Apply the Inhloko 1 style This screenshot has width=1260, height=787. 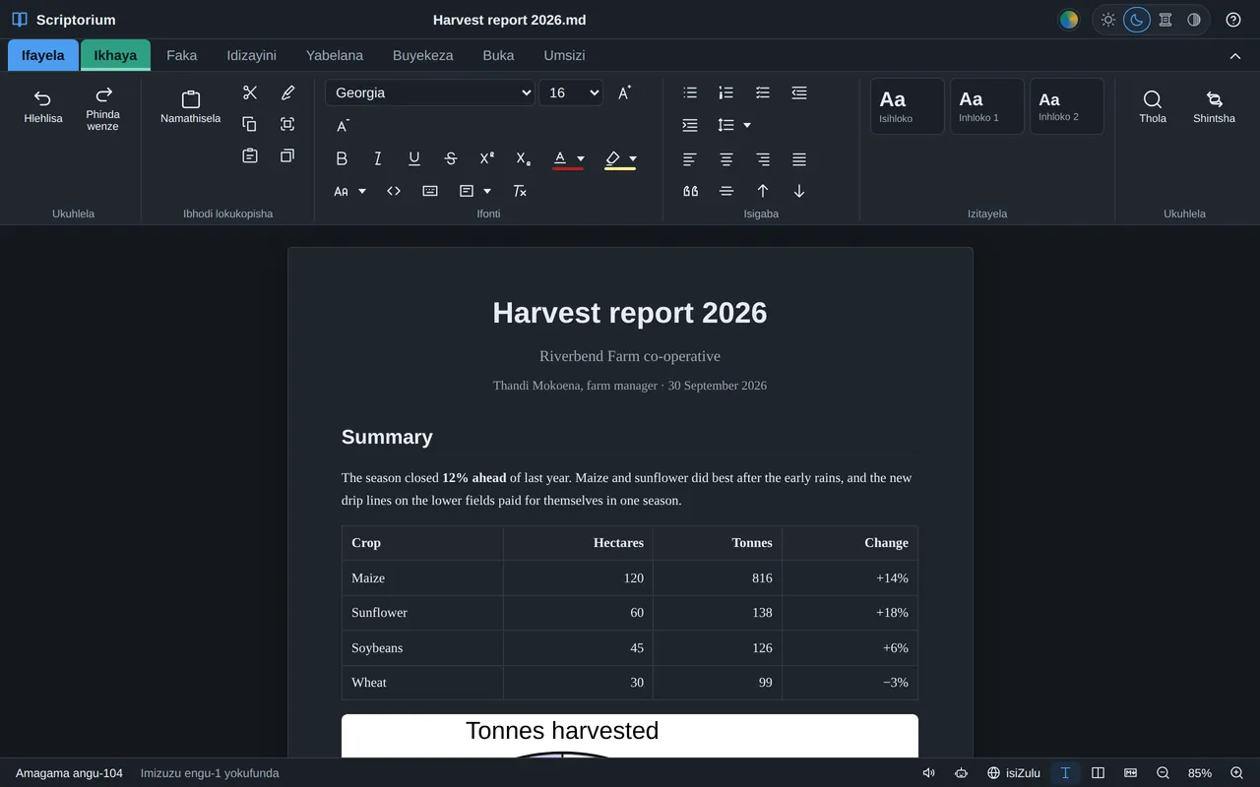987,106
